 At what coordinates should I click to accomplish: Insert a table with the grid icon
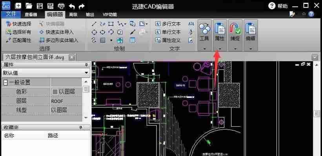(133, 40)
